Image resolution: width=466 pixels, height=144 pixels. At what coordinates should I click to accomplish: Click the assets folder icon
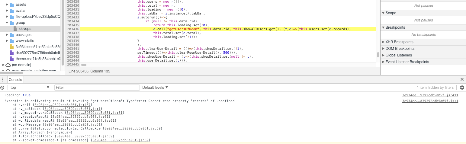point(12,5)
